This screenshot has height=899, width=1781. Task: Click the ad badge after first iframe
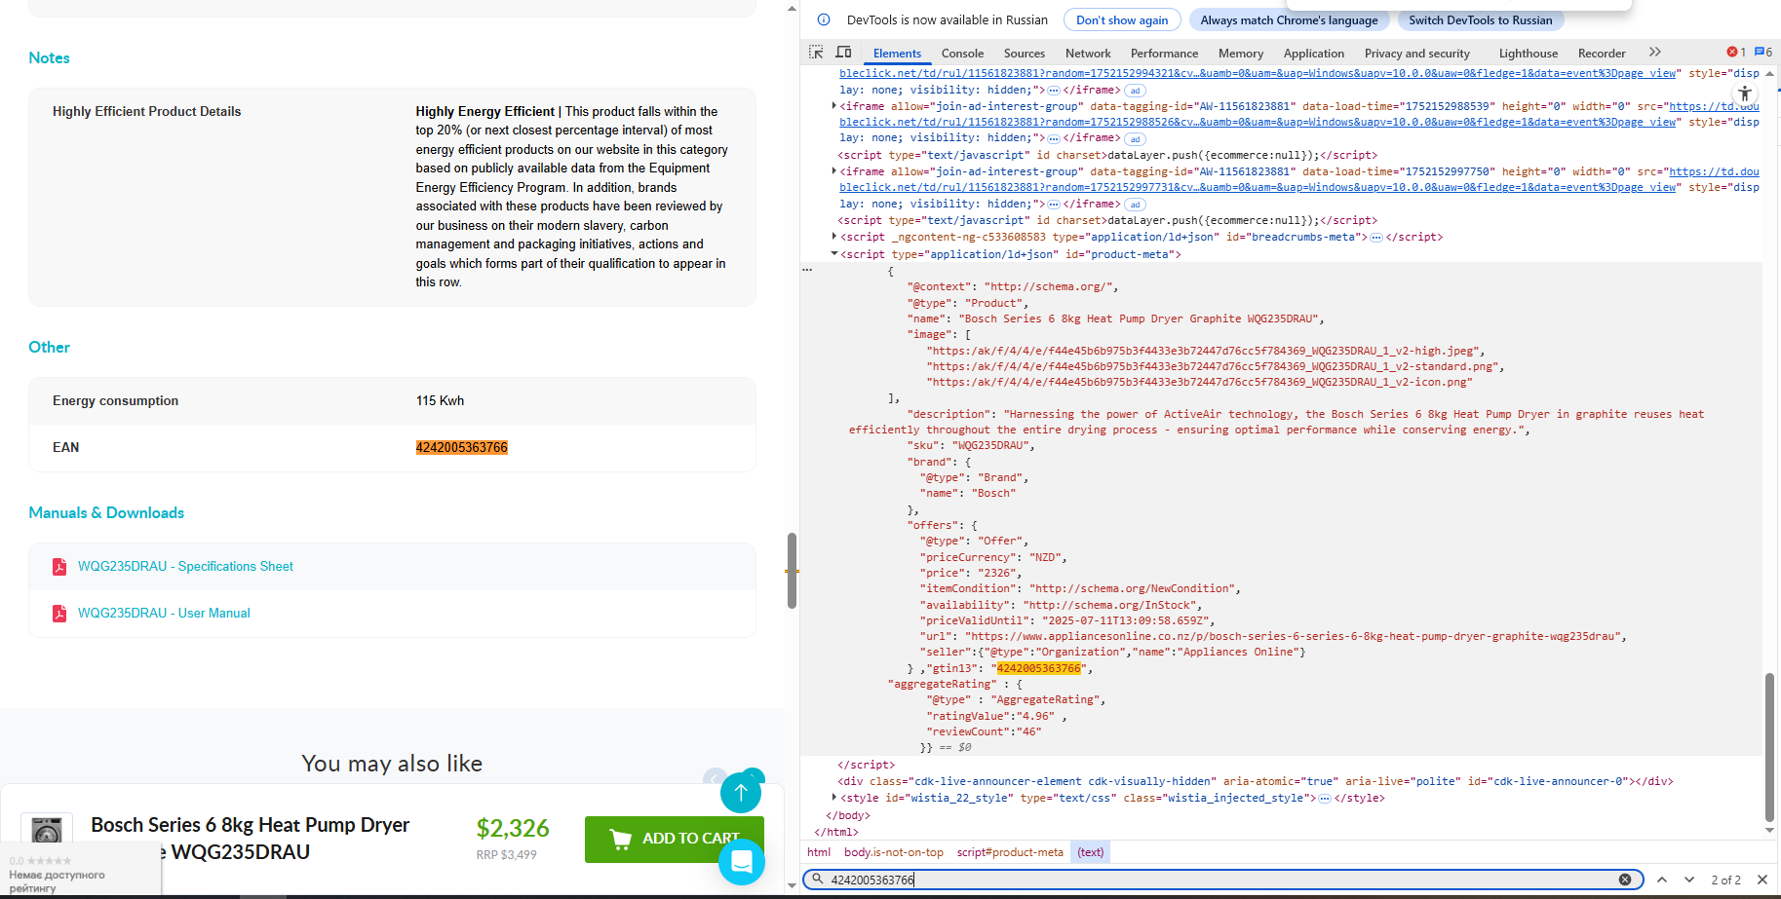click(1135, 91)
